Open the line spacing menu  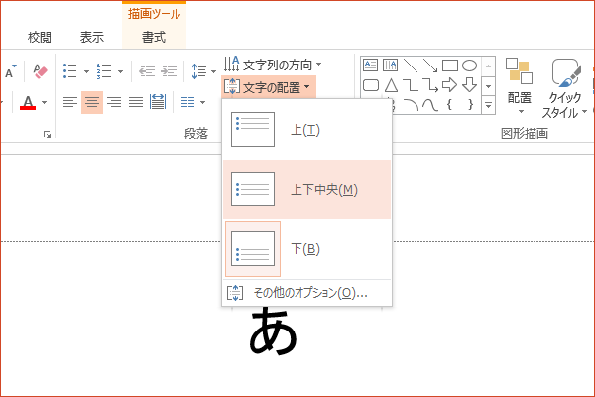(203, 71)
